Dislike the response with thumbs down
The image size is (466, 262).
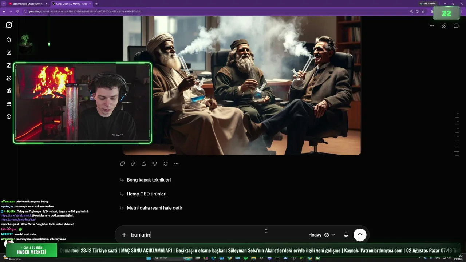click(x=155, y=164)
